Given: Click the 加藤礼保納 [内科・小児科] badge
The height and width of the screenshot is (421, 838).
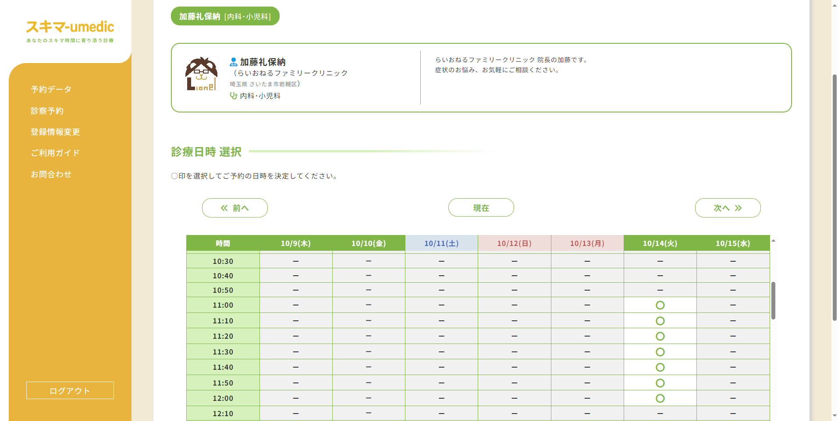Looking at the screenshot, I should (x=225, y=16).
